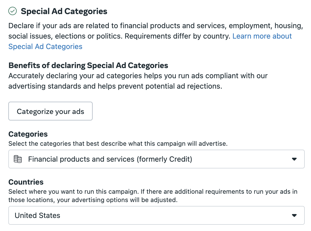This screenshot has width=311, height=231.
Task: Click the Special Ad Categories section heading
Action: (64, 11)
